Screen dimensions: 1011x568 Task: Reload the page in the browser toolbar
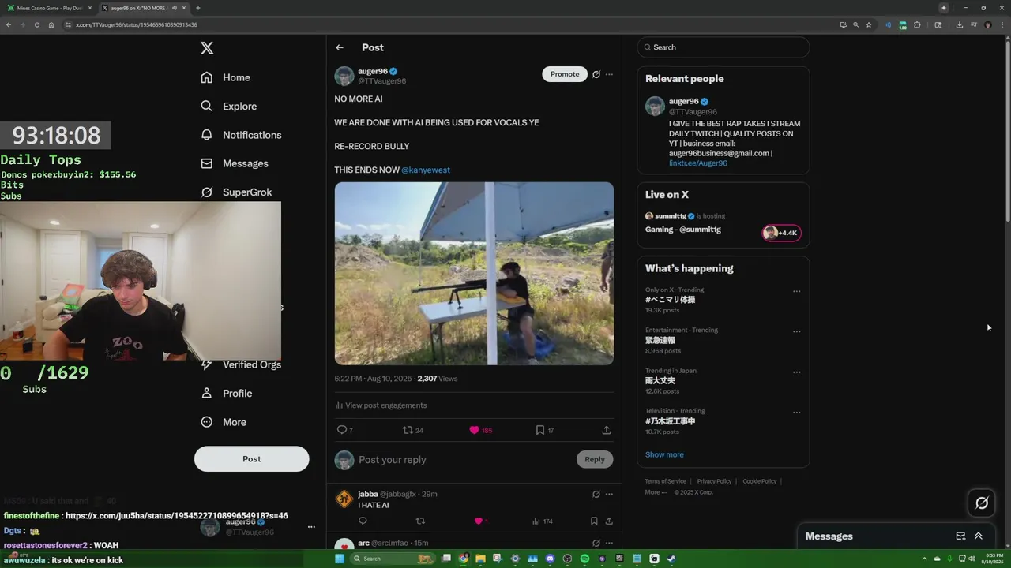(x=36, y=24)
